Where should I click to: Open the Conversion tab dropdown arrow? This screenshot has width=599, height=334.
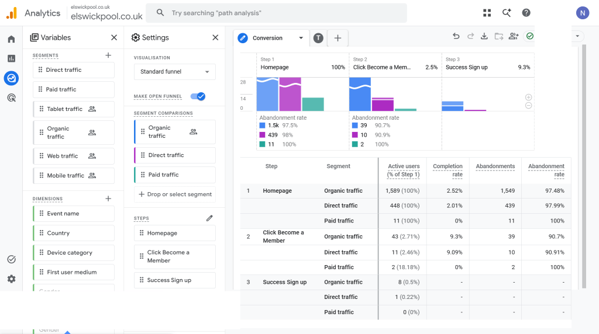pyautogui.click(x=301, y=38)
